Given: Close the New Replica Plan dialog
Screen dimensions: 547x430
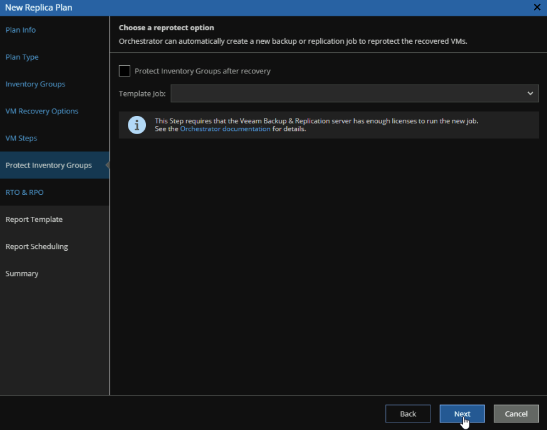Looking at the screenshot, I should tap(537, 8).
